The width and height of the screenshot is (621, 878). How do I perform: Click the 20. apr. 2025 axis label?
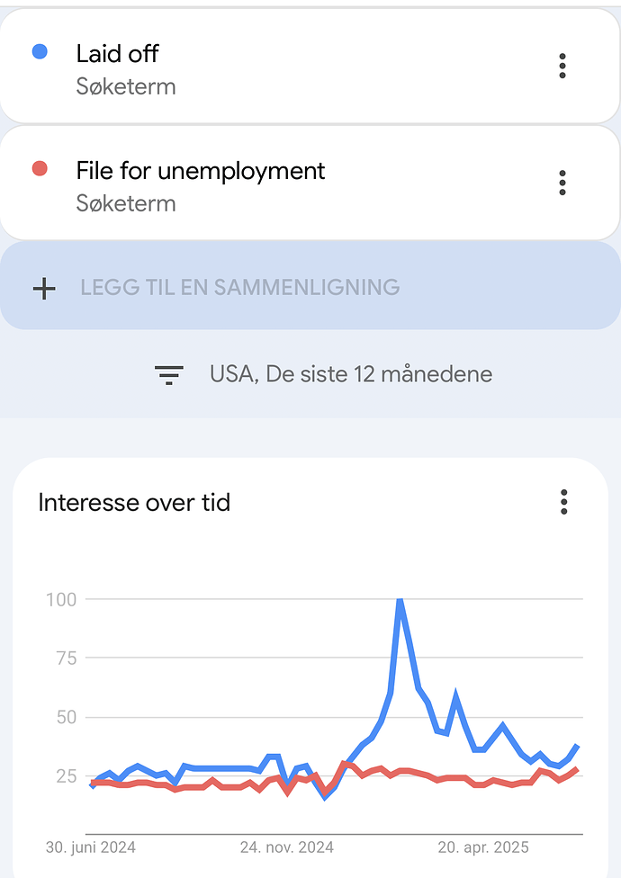pyautogui.click(x=483, y=847)
